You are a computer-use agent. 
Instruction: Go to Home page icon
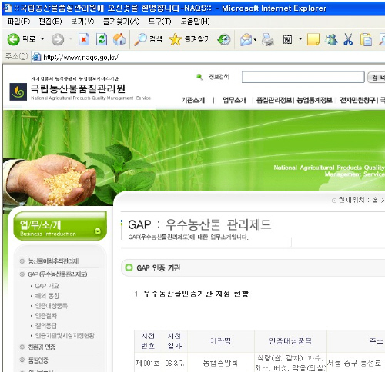[119, 39]
